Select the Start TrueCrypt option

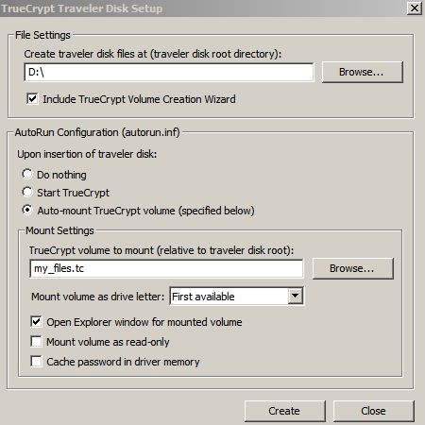(x=27, y=192)
